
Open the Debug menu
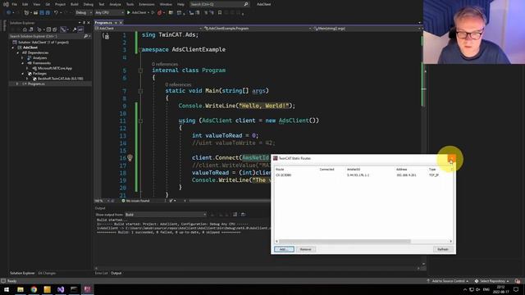coord(89,4)
